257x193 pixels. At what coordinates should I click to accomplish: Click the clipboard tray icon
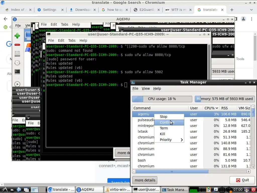[x=222, y=190]
